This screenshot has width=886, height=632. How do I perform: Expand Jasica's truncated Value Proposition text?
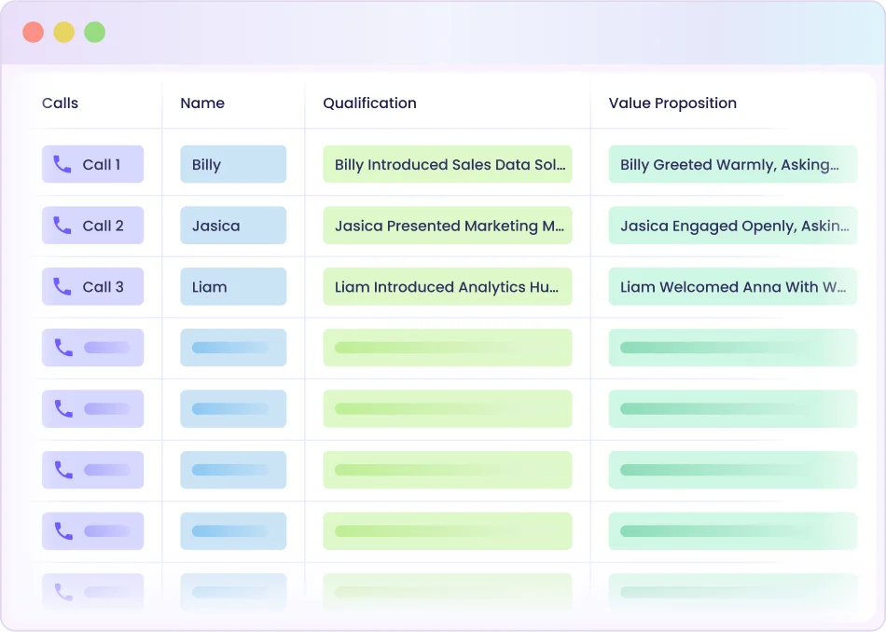732,225
